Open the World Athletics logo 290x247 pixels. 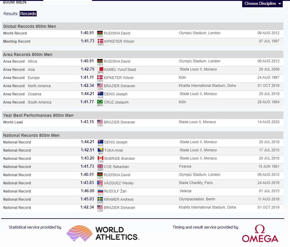[102, 233]
